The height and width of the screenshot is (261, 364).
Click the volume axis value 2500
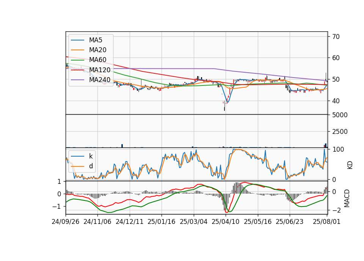coord(340,132)
